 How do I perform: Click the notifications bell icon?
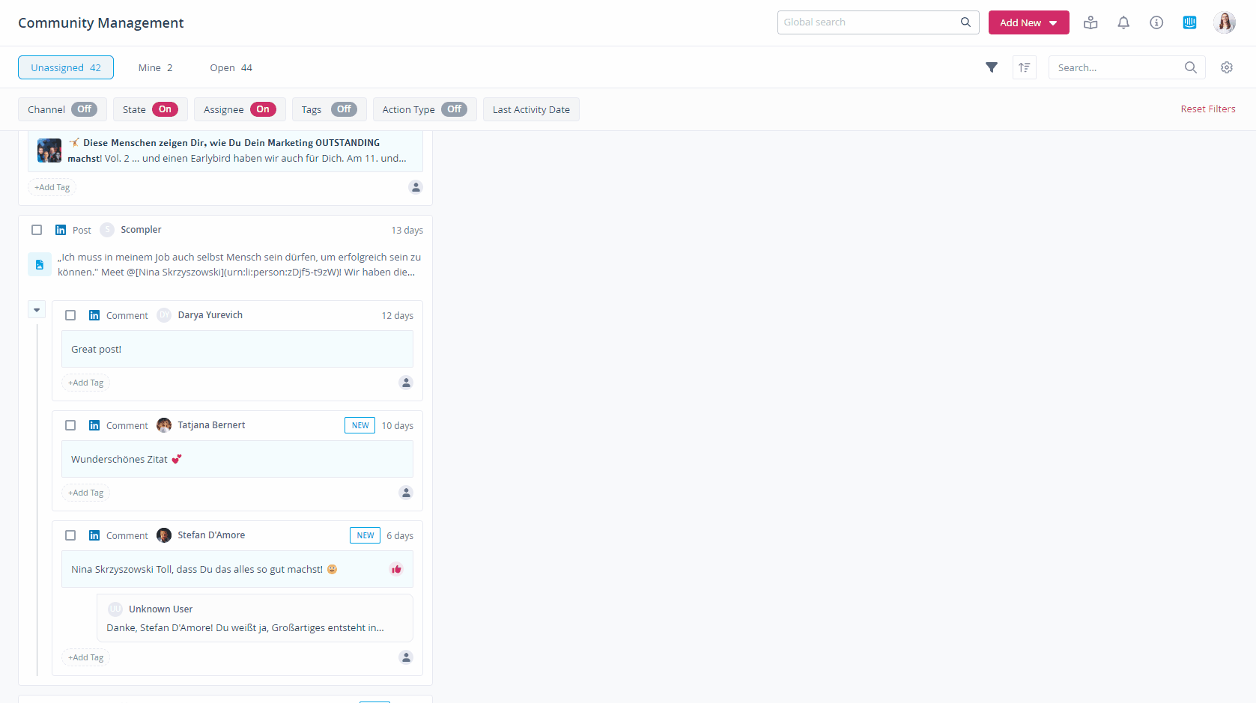(1123, 22)
